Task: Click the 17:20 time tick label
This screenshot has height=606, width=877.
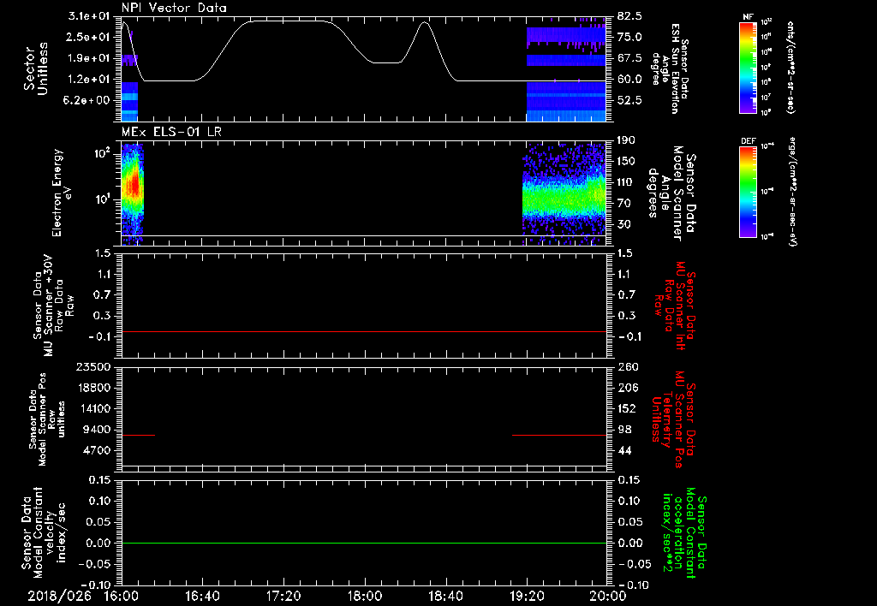Action: pyautogui.click(x=283, y=596)
